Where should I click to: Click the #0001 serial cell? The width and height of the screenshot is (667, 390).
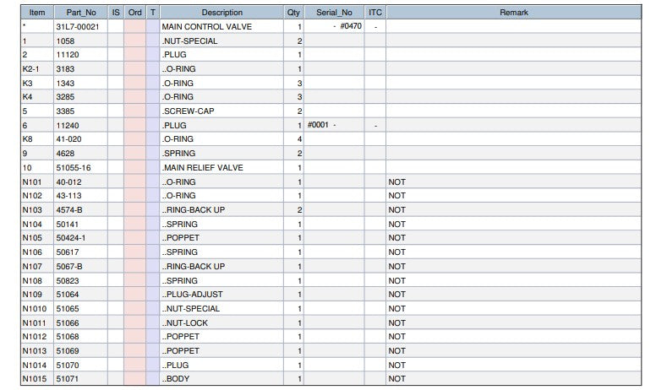(334, 125)
